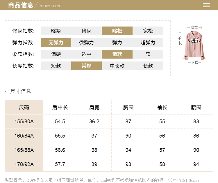
Task: Click the 下摆 label below the blouse
Action: pyautogui.click(x=194, y=62)
